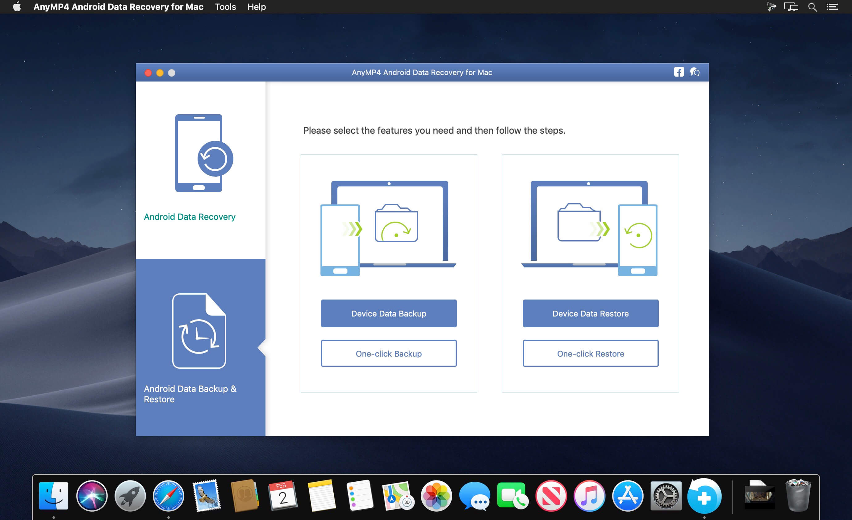Open the feedback chat bubble icon
The height and width of the screenshot is (520, 852).
[695, 72]
